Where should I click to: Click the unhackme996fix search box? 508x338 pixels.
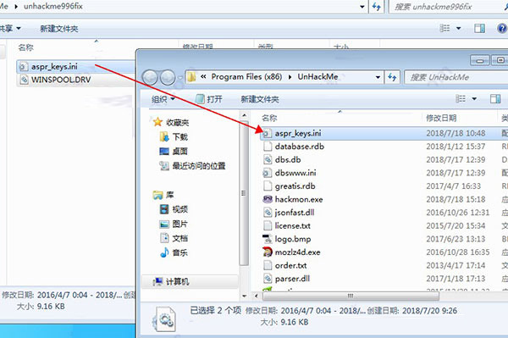tap(449, 7)
